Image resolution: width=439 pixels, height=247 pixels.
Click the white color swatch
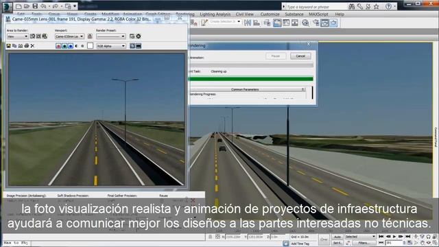coord(90,46)
